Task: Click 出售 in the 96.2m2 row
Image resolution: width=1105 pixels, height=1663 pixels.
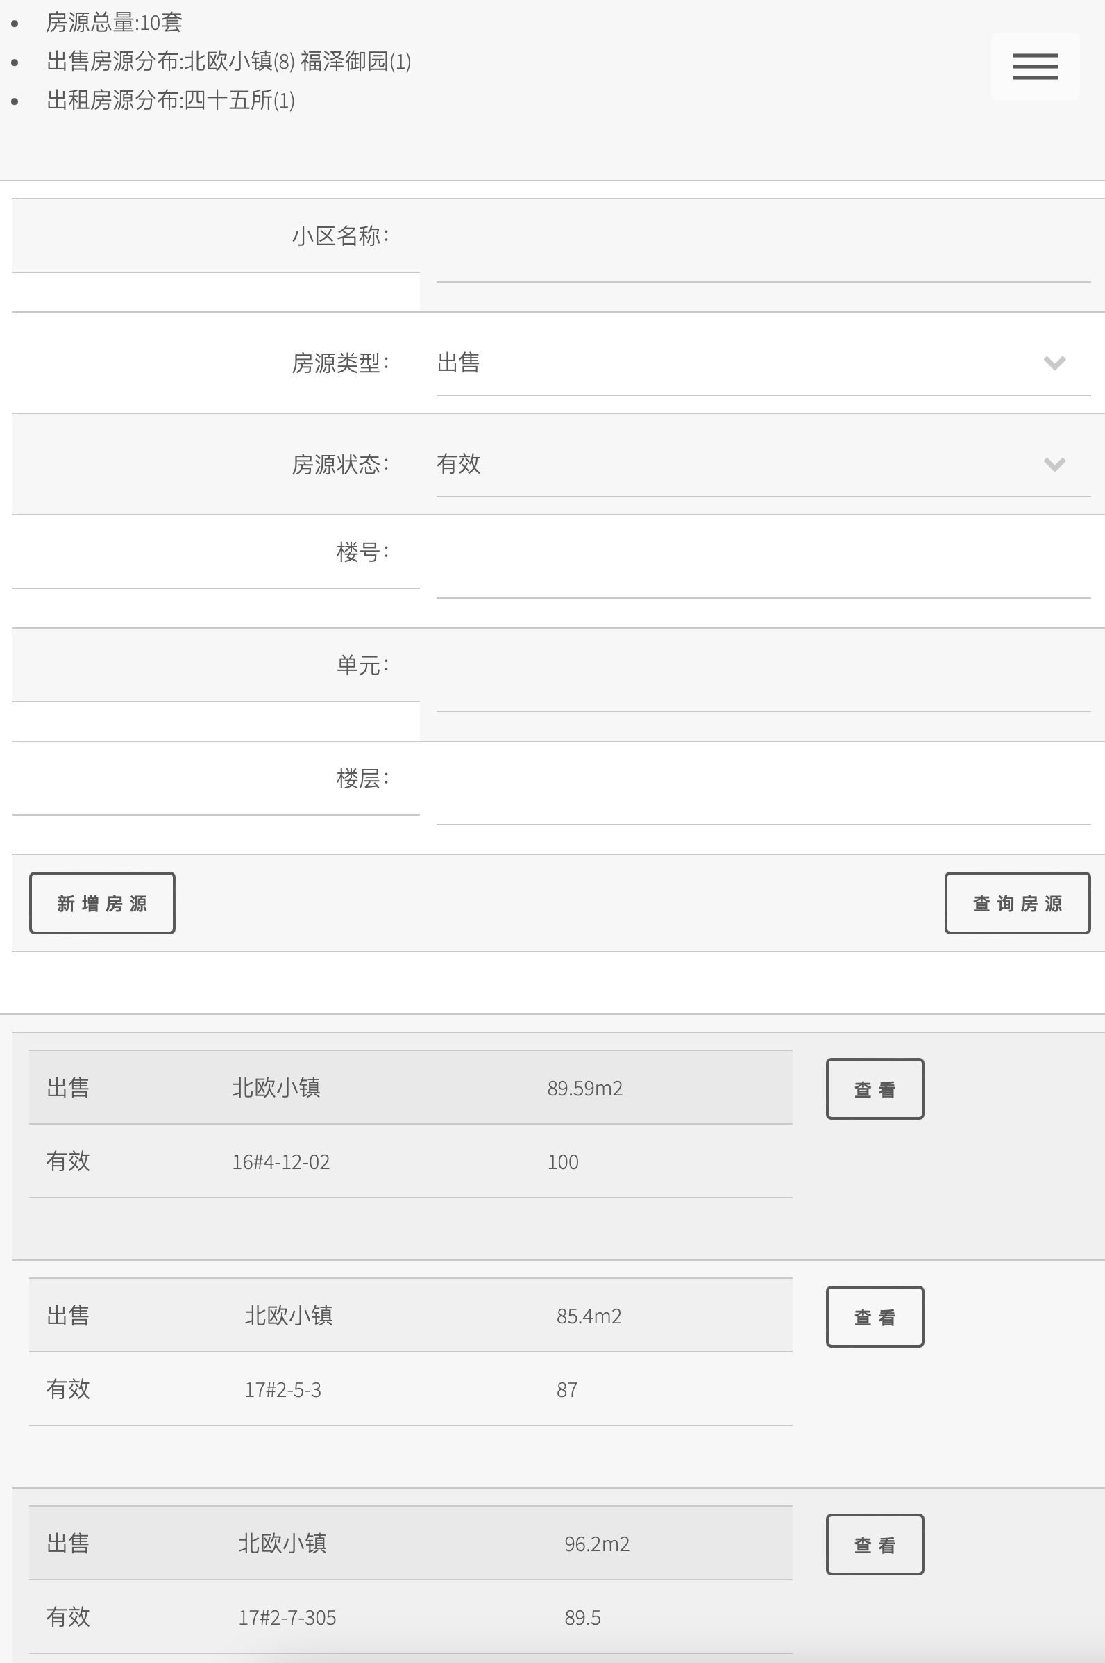Action: (67, 1543)
